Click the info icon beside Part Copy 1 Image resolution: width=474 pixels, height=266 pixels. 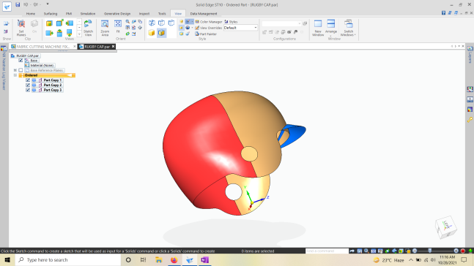pos(34,80)
